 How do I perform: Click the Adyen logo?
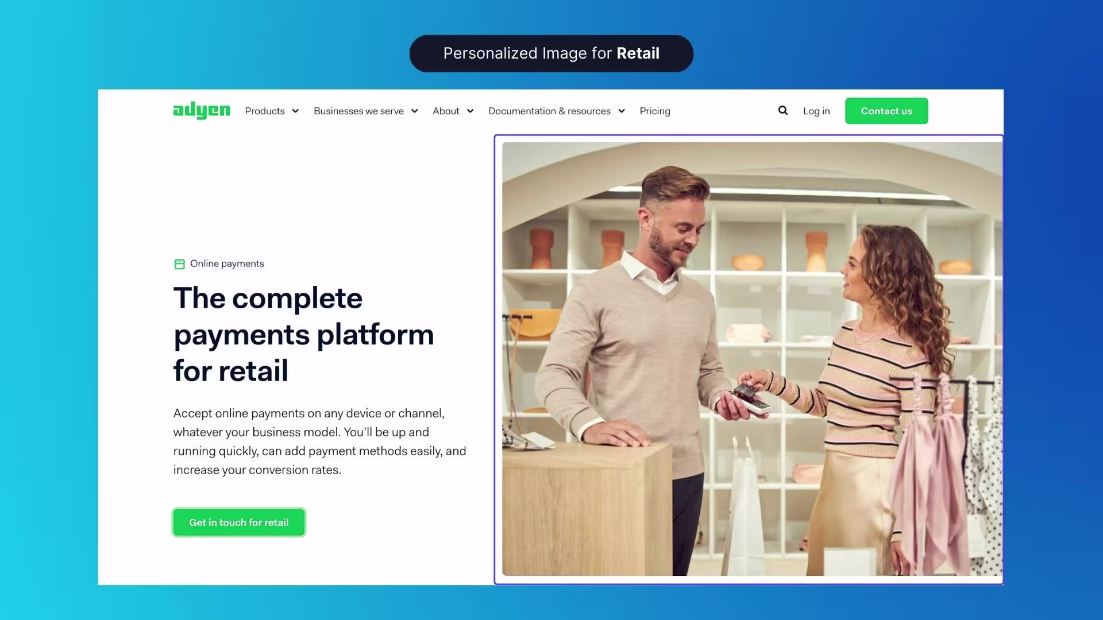202,110
